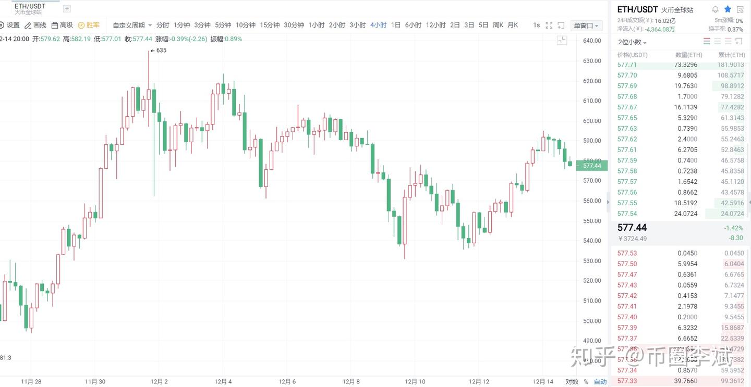Toggle logarithmic scale (对数)
Viewport: 751px width, 387px height.
tap(572, 381)
